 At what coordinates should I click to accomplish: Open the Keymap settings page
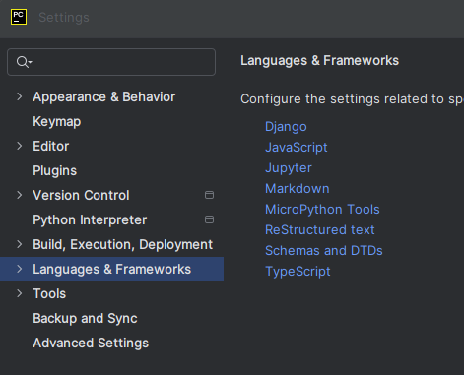pos(57,122)
